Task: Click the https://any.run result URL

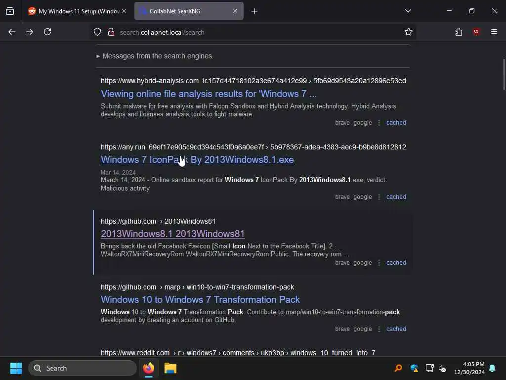Action: click(x=253, y=147)
